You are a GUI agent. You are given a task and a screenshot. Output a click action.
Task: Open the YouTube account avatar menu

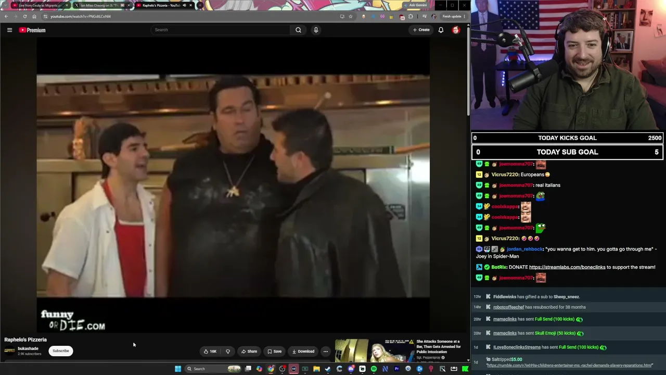tap(456, 30)
